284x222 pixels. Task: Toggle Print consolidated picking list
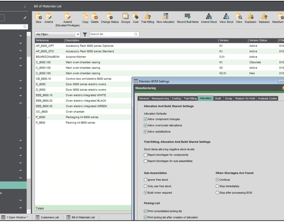click(145, 211)
